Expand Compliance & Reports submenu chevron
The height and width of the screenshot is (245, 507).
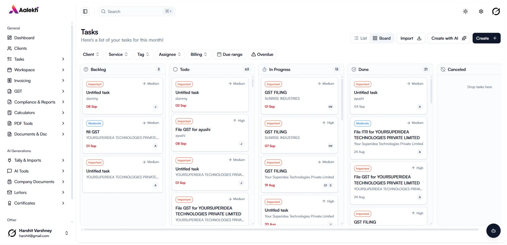(63, 102)
